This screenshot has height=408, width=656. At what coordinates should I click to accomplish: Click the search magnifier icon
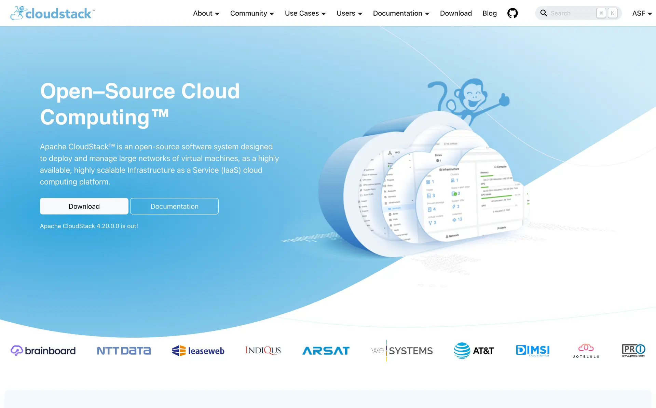[x=544, y=13]
